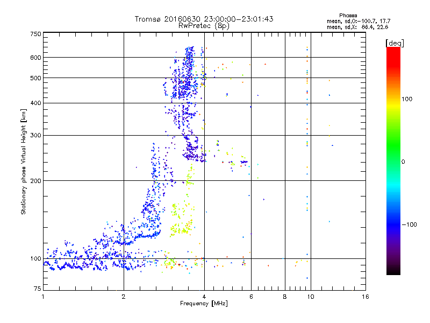Click the y-axis tick label '75'
Screen dimensions: 430x323
[x=38, y=289]
